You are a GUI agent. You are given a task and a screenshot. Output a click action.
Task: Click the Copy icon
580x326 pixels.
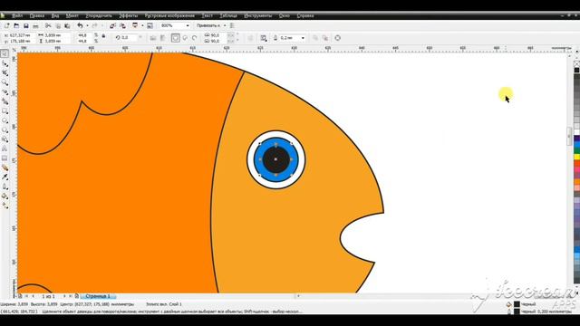click(x=58, y=25)
